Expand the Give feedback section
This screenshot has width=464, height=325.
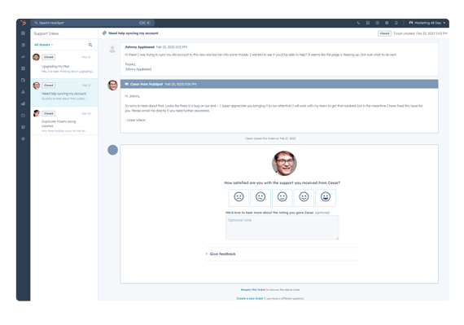(221, 254)
